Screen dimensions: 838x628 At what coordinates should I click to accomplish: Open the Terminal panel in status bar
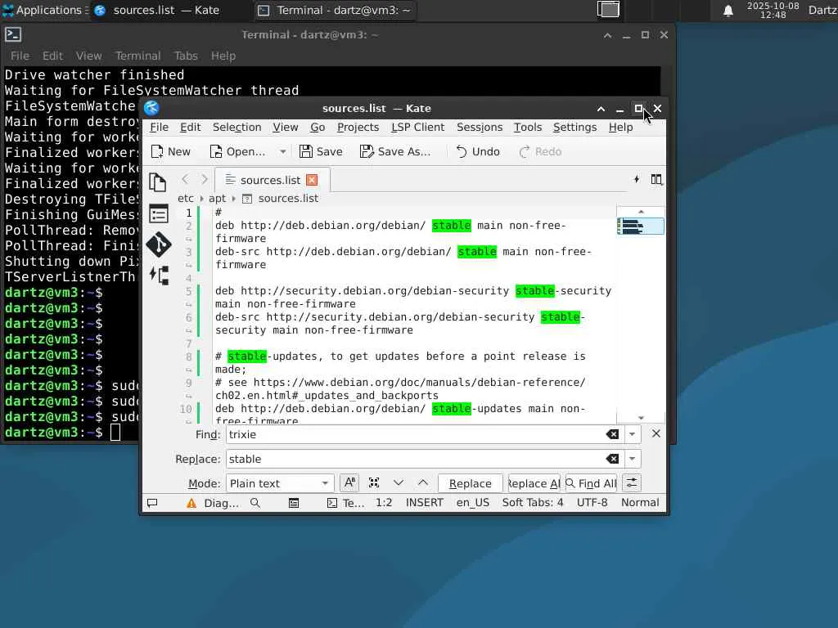pos(345,503)
